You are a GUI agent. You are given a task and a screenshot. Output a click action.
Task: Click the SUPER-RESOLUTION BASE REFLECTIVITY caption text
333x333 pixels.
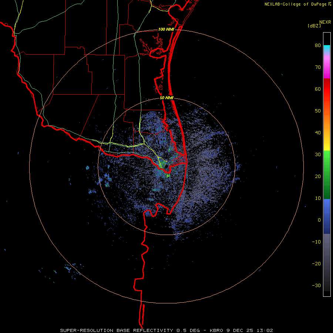click(117, 330)
